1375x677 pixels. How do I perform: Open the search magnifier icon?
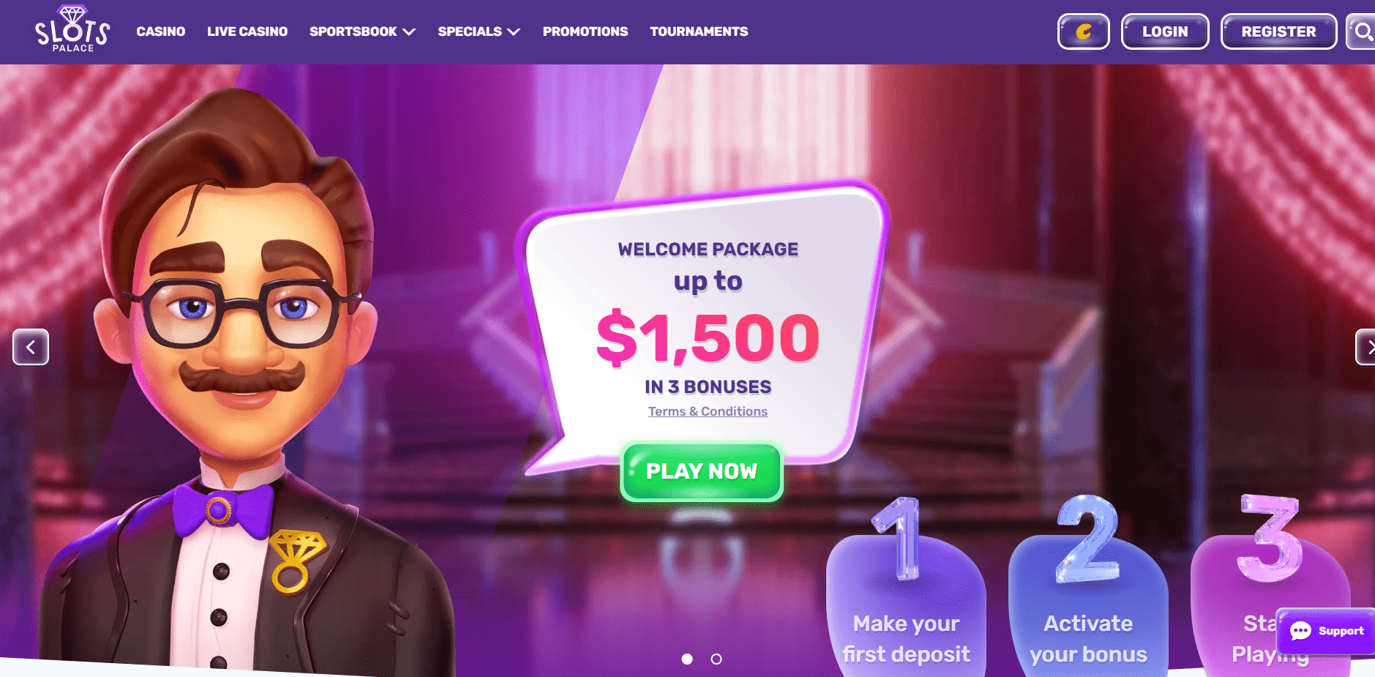click(x=1361, y=31)
